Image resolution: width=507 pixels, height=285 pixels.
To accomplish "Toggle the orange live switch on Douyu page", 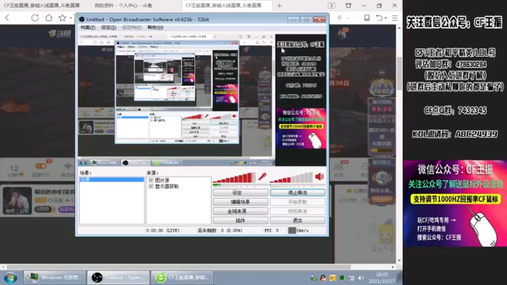I will 41,166.
